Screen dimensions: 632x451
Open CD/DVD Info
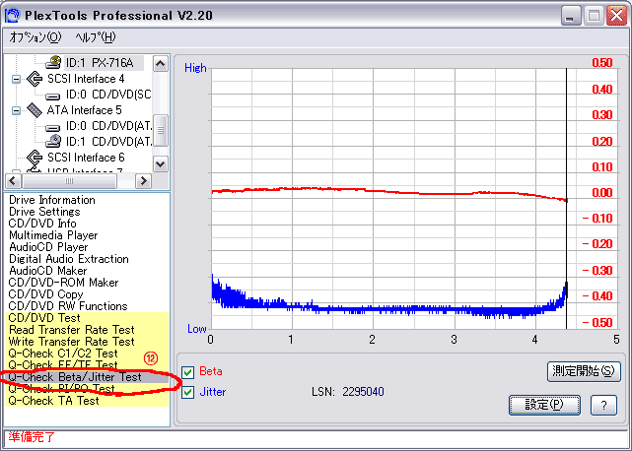42,224
